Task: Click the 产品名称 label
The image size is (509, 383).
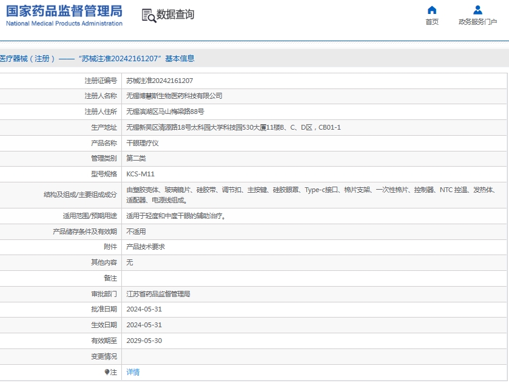Action: click(104, 143)
